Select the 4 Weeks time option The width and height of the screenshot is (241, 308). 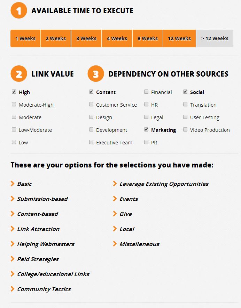point(117,38)
